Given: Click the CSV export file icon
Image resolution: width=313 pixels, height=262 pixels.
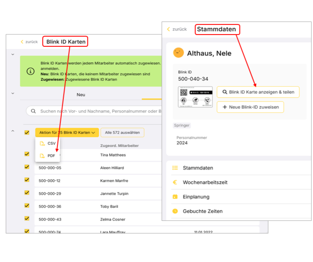Looking at the screenshot, I should [x=42, y=143].
